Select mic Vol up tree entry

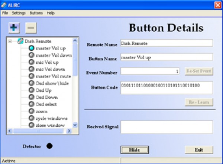tap(47, 62)
